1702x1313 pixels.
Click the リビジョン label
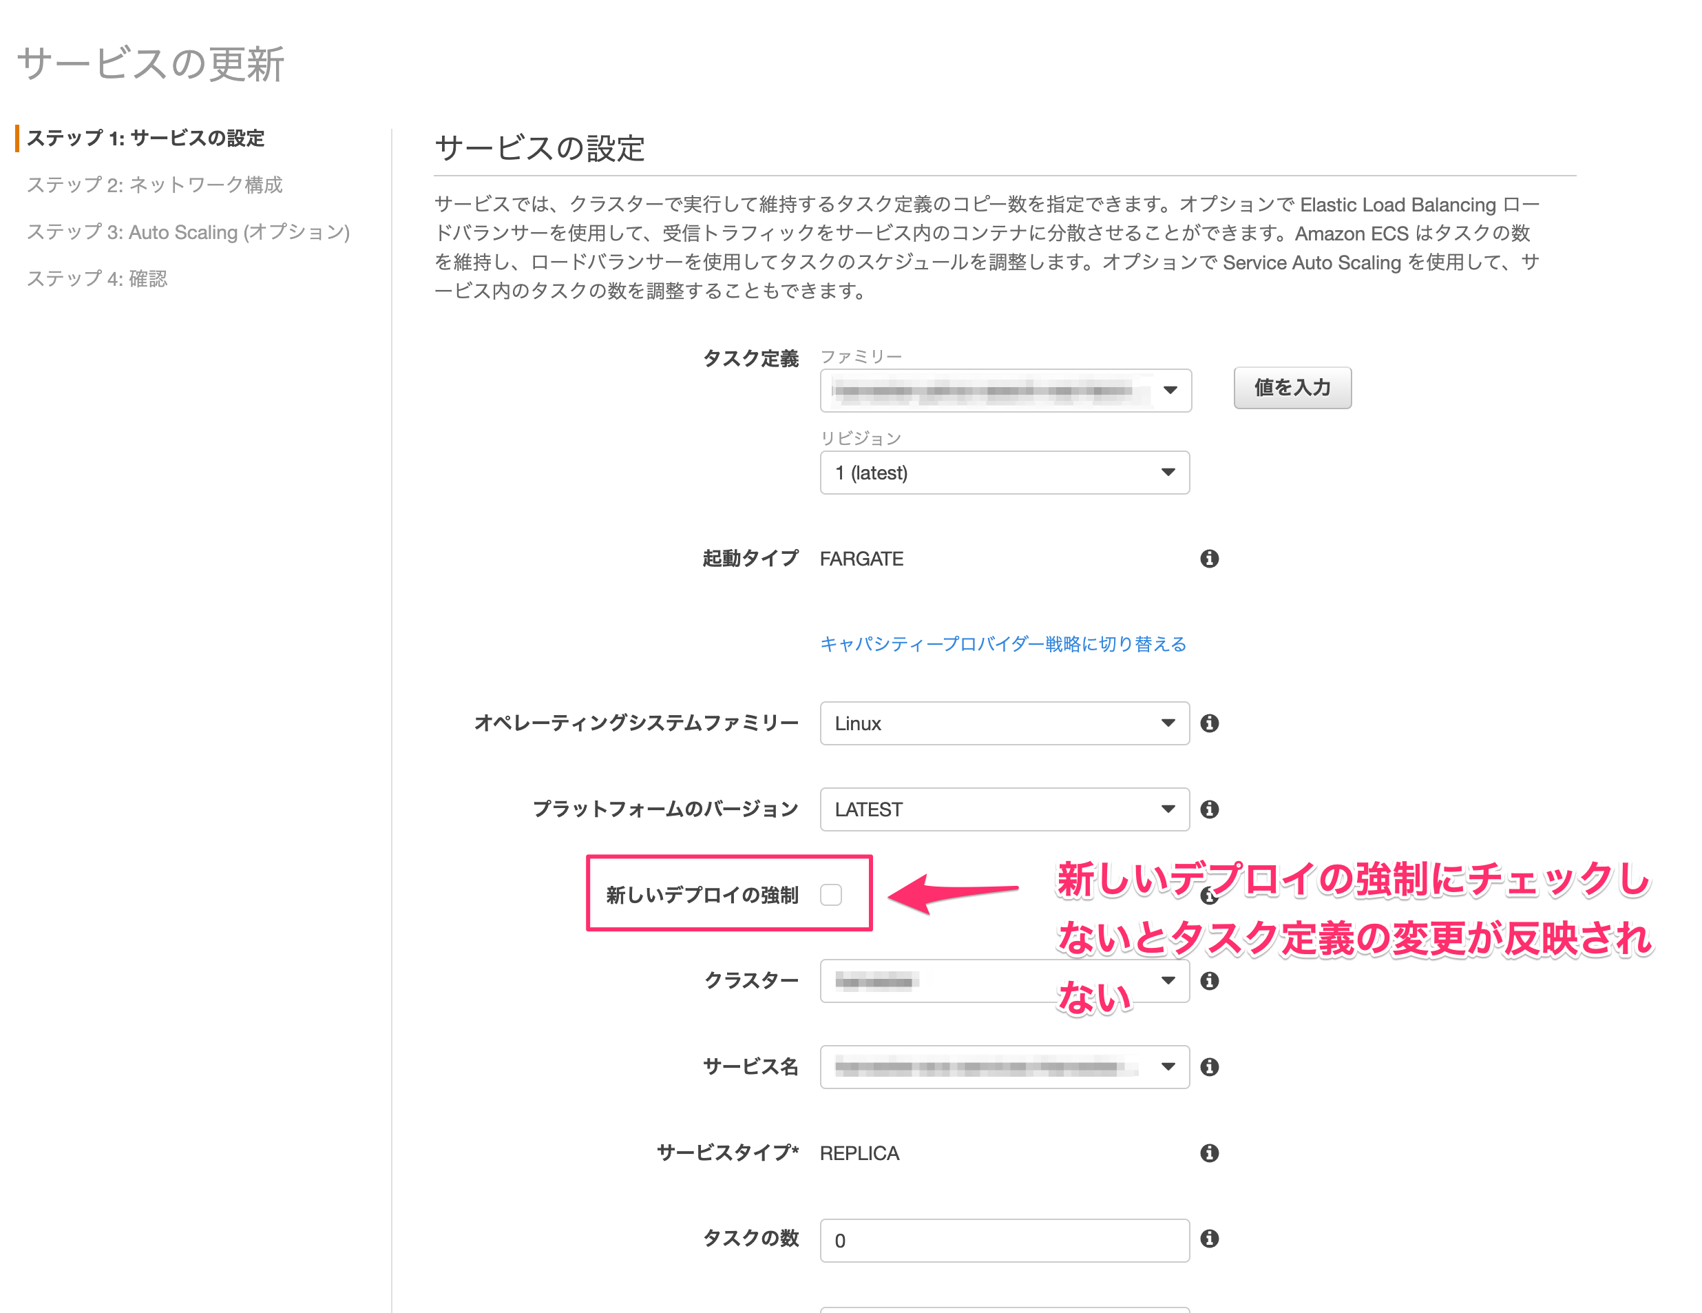[861, 437]
